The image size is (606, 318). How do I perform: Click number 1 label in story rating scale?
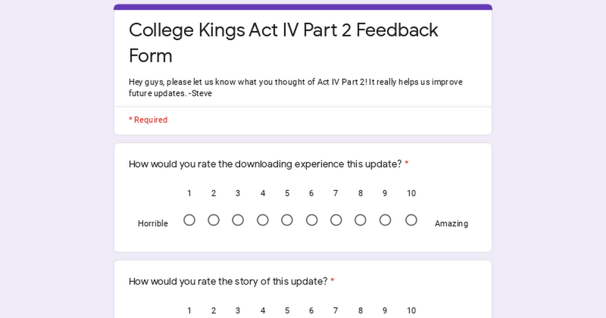pos(189,310)
